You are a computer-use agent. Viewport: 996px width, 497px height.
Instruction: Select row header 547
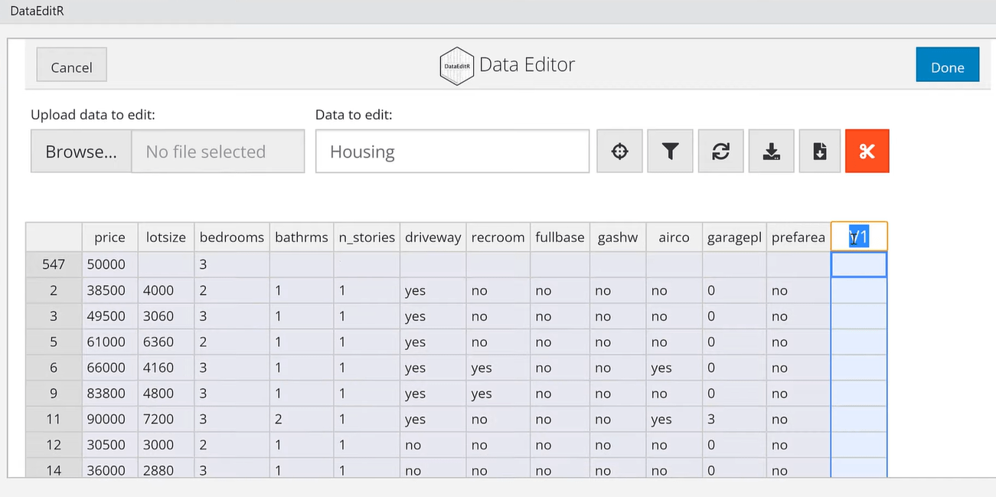click(54, 264)
